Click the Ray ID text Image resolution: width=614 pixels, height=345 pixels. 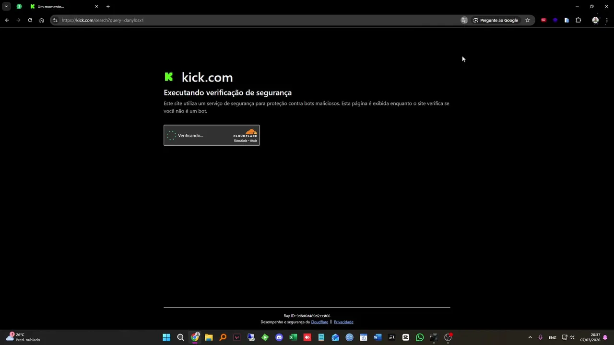click(307, 316)
